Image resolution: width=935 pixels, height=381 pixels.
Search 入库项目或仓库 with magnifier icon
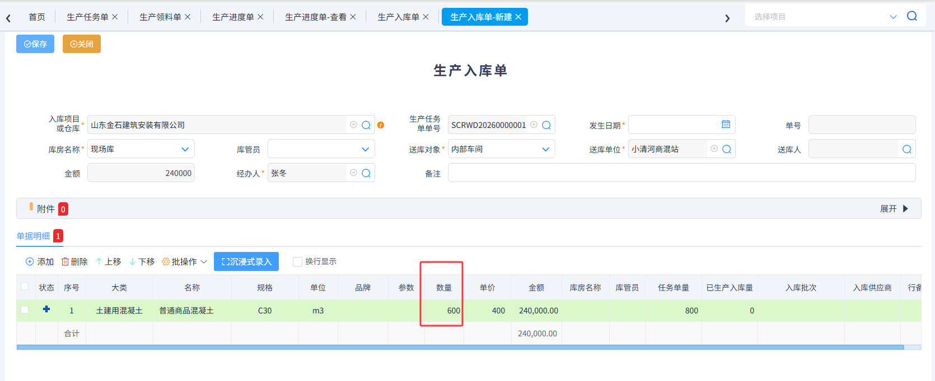point(366,125)
